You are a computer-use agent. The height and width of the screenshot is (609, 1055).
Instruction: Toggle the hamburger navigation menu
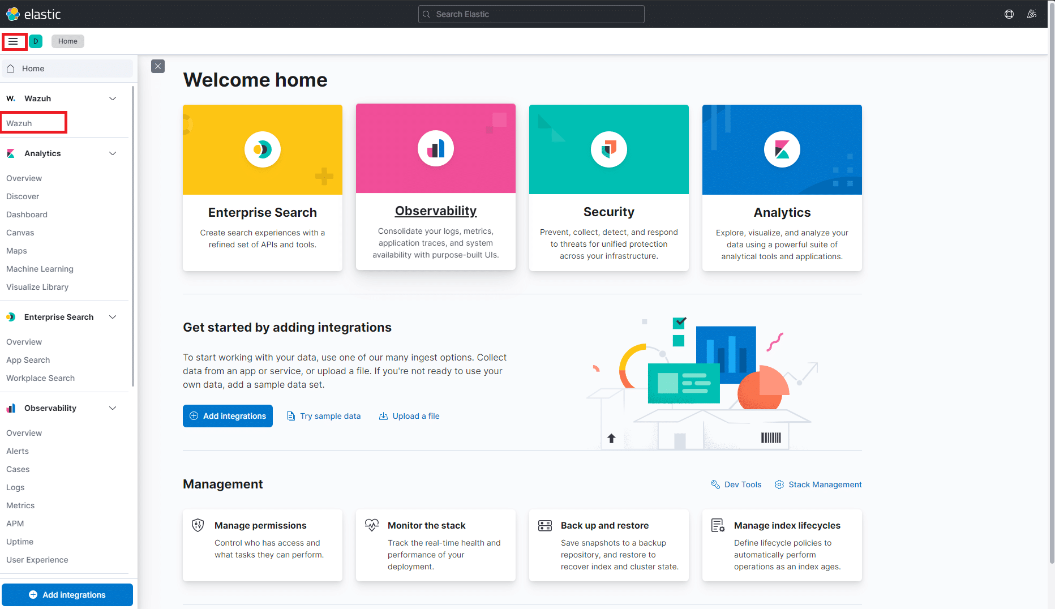click(x=13, y=41)
